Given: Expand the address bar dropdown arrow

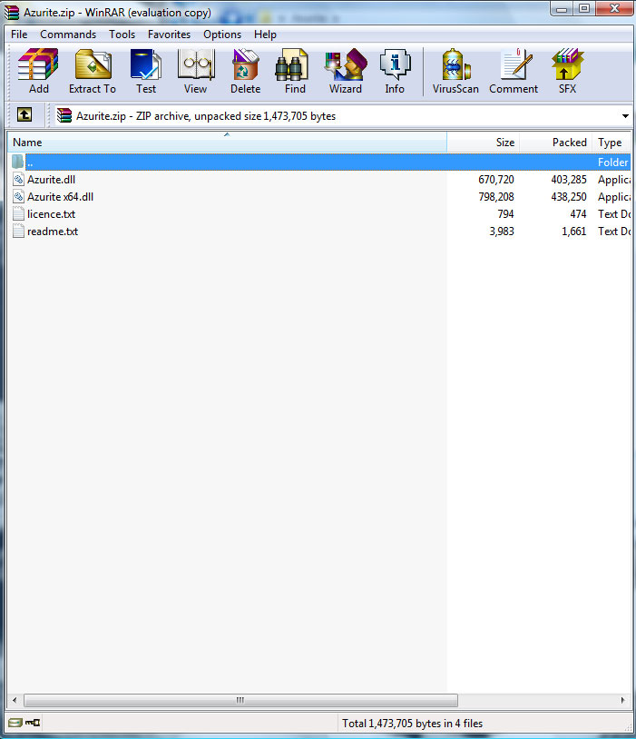Looking at the screenshot, I should (x=625, y=116).
